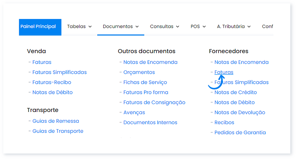Open the Faturas-Recibo link
The width and height of the screenshot is (296, 159).
[51, 82]
